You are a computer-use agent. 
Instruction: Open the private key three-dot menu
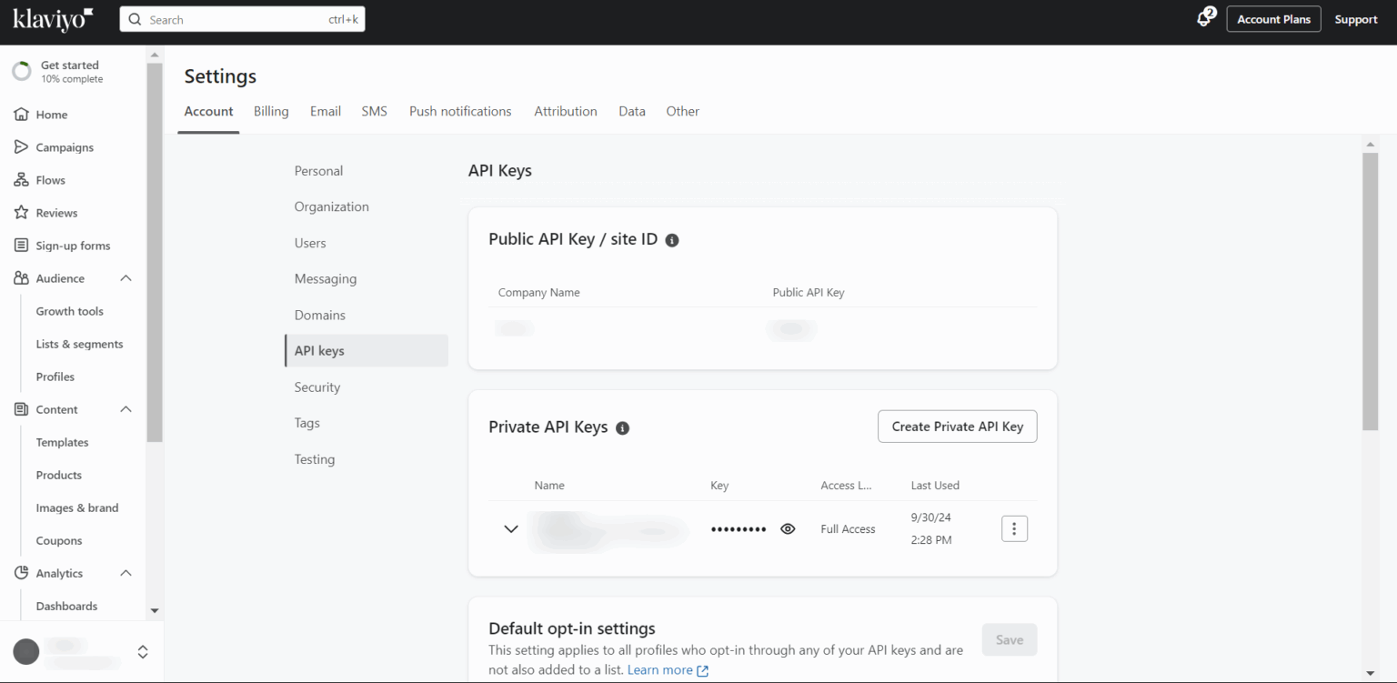click(1014, 529)
